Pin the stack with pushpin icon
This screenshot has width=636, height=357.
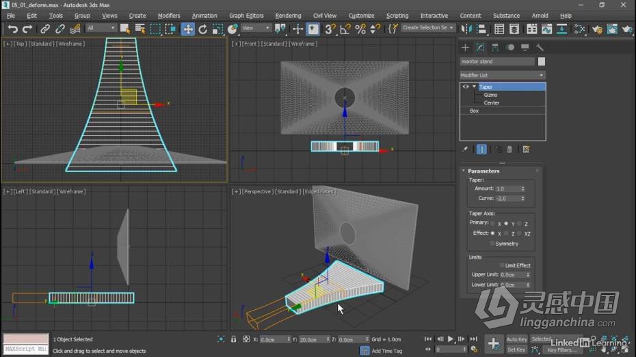tap(465, 149)
